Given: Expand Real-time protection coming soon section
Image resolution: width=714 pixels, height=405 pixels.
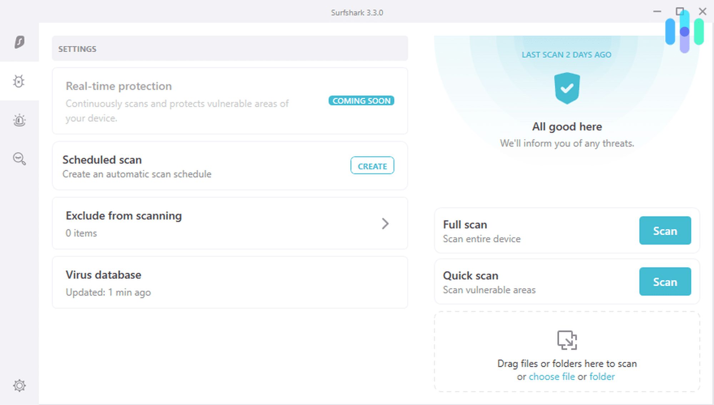Looking at the screenshot, I should (x=230, y=101).
